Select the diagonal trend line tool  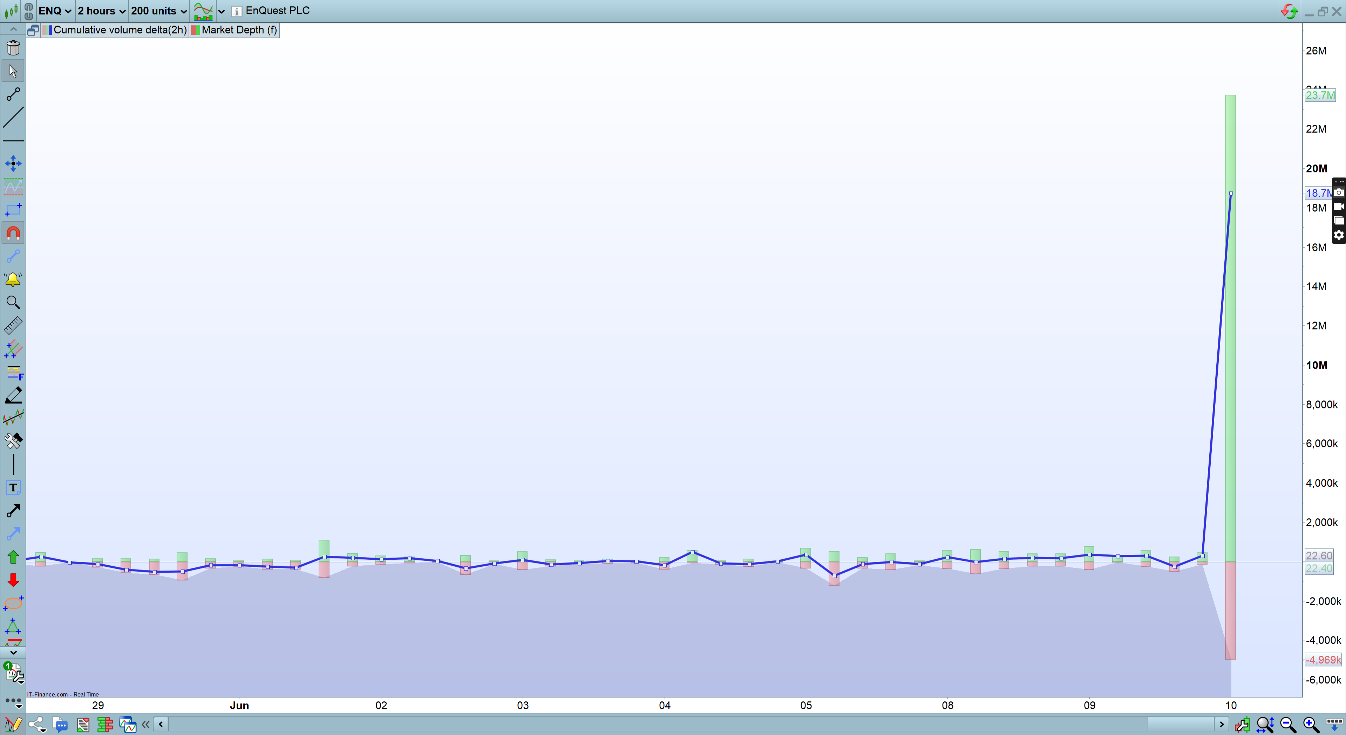pos(13,117)
